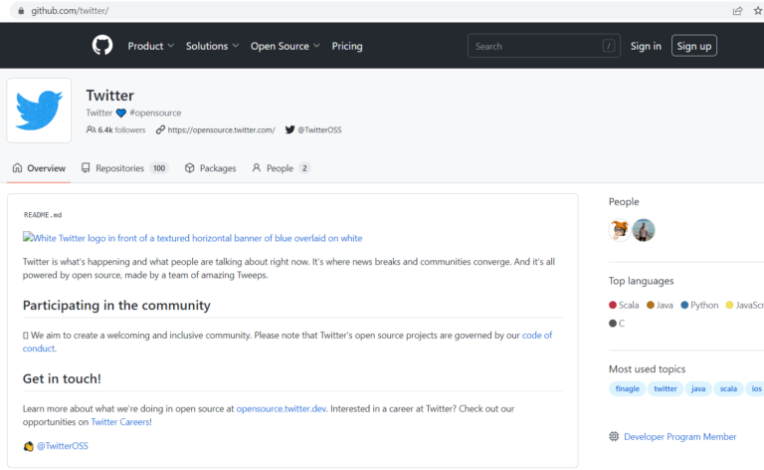Screen dimensions: 764x470
Task: Open the Developer Program Member link
Action: [680, 436]
